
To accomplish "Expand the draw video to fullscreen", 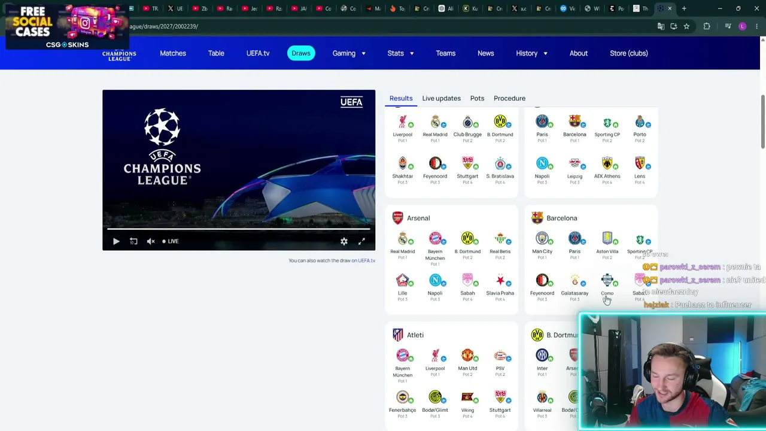I will tap(361, 241).
